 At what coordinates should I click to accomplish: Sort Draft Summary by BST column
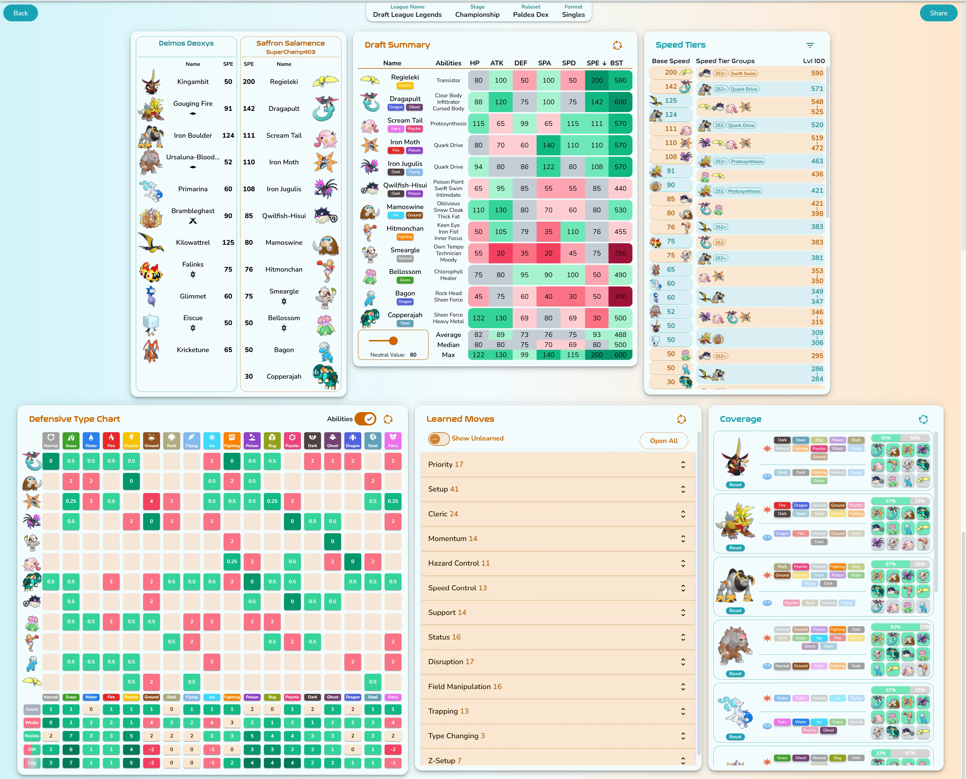(617, 63)
